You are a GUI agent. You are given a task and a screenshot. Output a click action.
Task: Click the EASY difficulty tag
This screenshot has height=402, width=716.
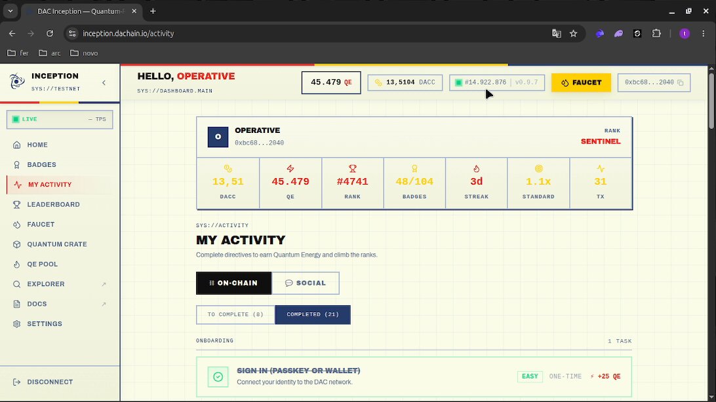[x=530, y=376]
